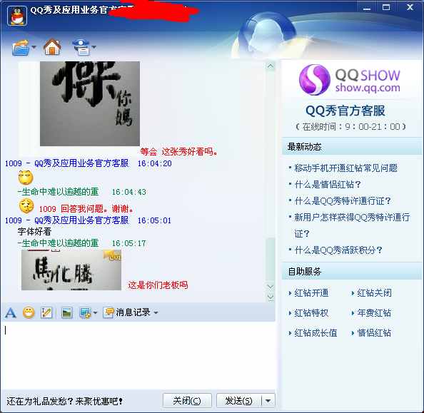Click in the message input box

(x=138, y=355)
